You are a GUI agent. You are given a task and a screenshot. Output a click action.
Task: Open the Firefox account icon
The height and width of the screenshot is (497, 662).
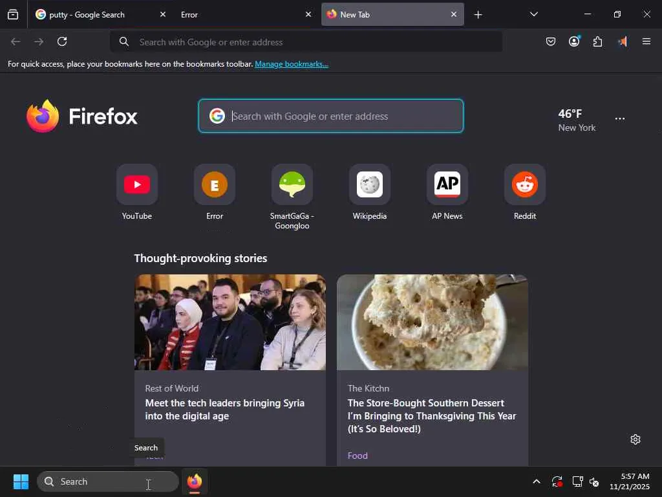tap(574, 41)
